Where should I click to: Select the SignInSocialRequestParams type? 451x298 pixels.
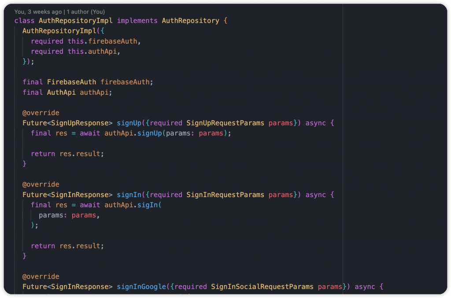262,287
